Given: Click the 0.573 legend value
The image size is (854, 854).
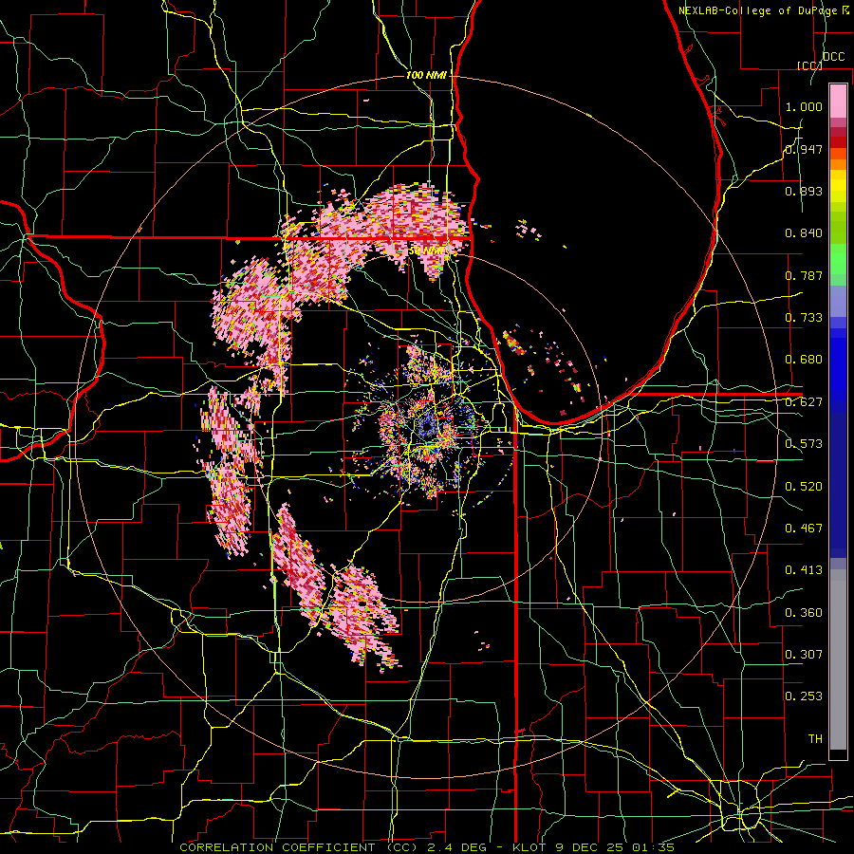Looking at the screenshot, I should (x=804, y=444).
